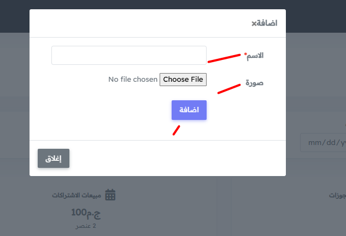Dismiss the dialog with the إغلاق button

54,159
